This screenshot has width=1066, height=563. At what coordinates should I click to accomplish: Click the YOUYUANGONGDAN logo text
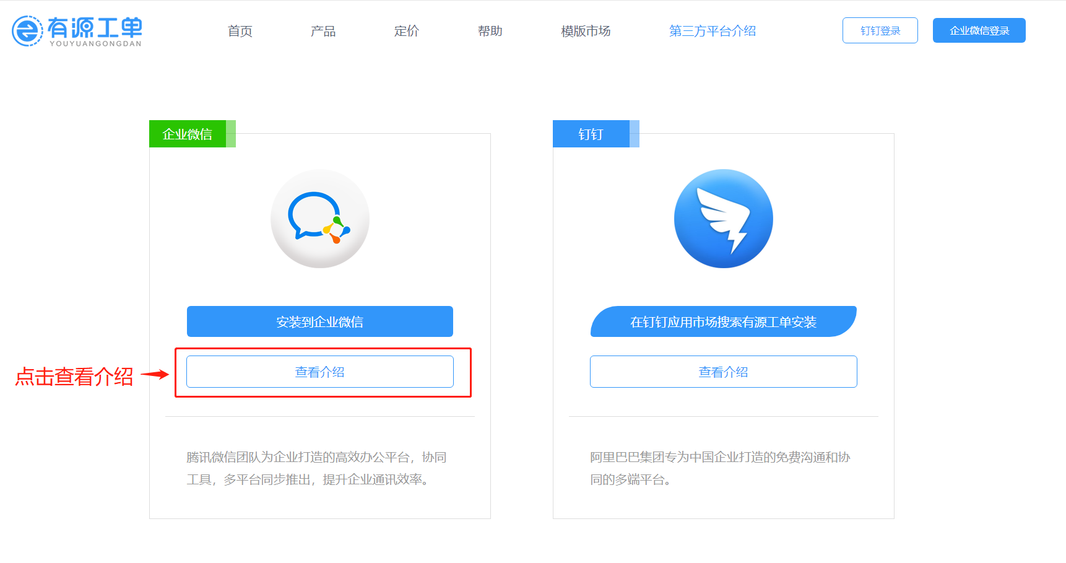(95, 44)
